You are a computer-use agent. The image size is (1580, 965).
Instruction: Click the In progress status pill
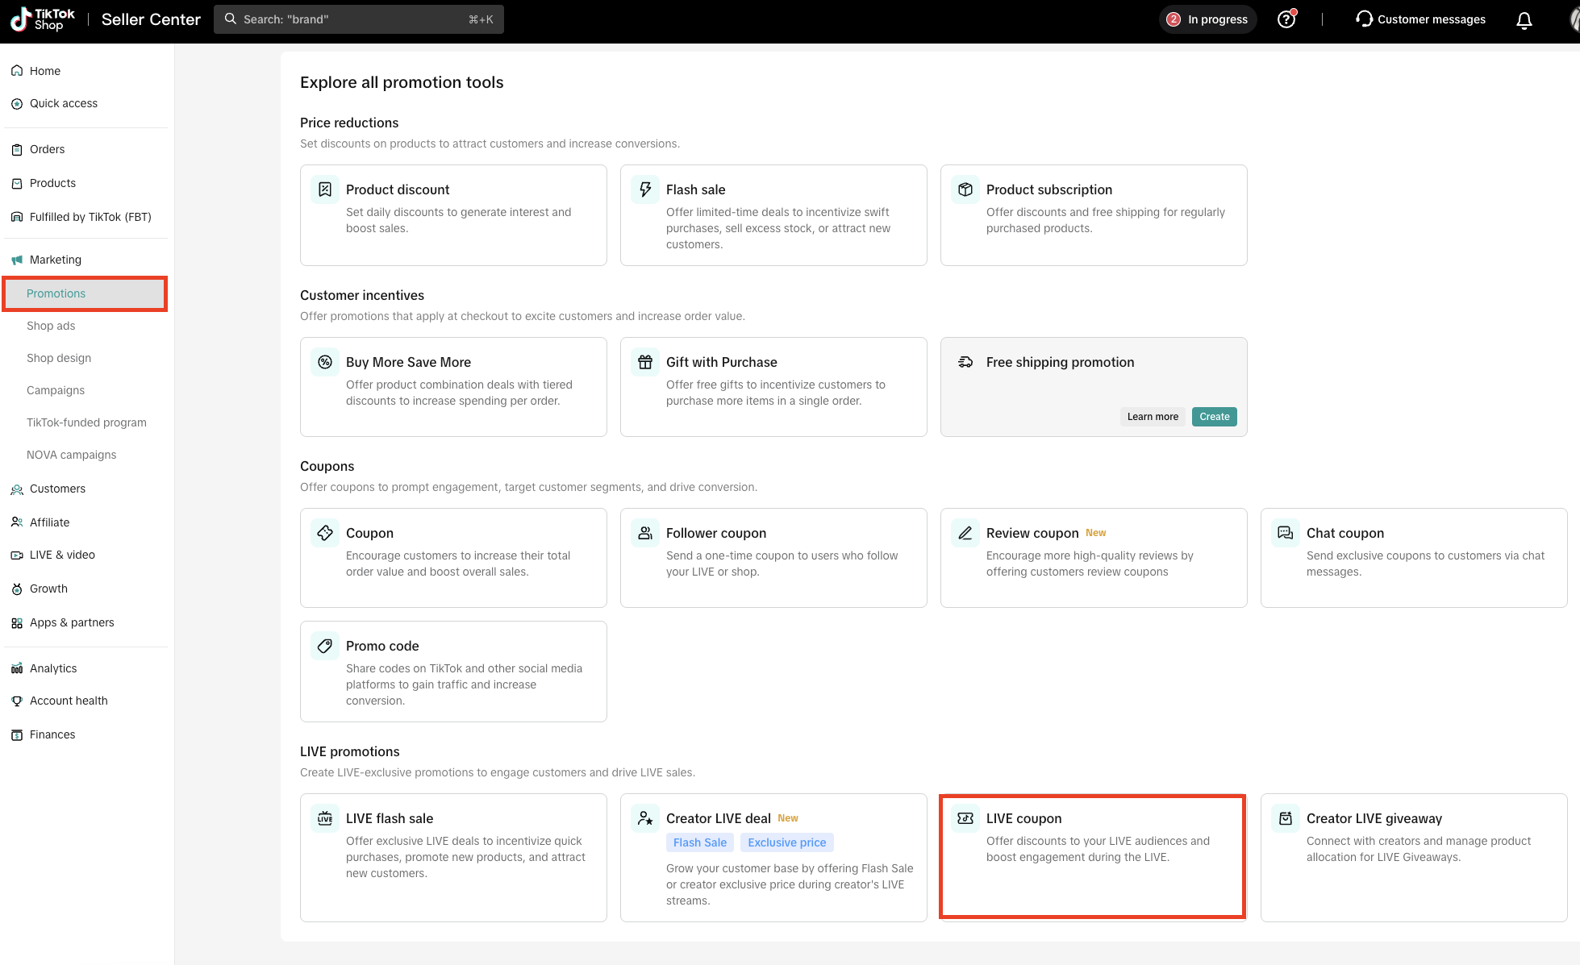pos(1207,19)
